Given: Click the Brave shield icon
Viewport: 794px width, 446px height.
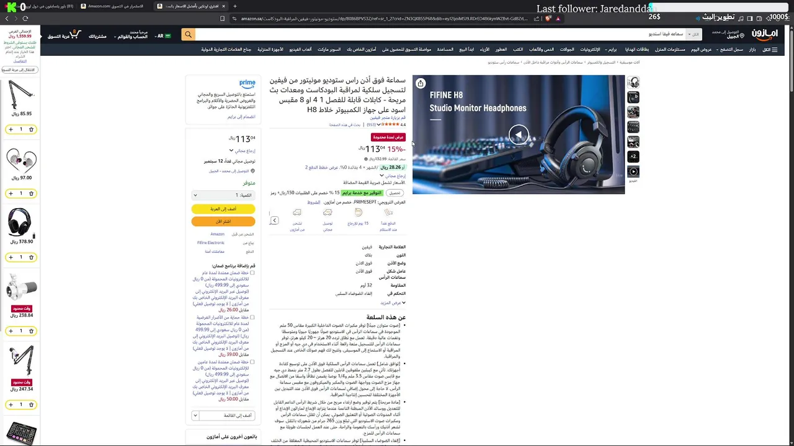Looking at the screenshot, I should coord(548,19).
